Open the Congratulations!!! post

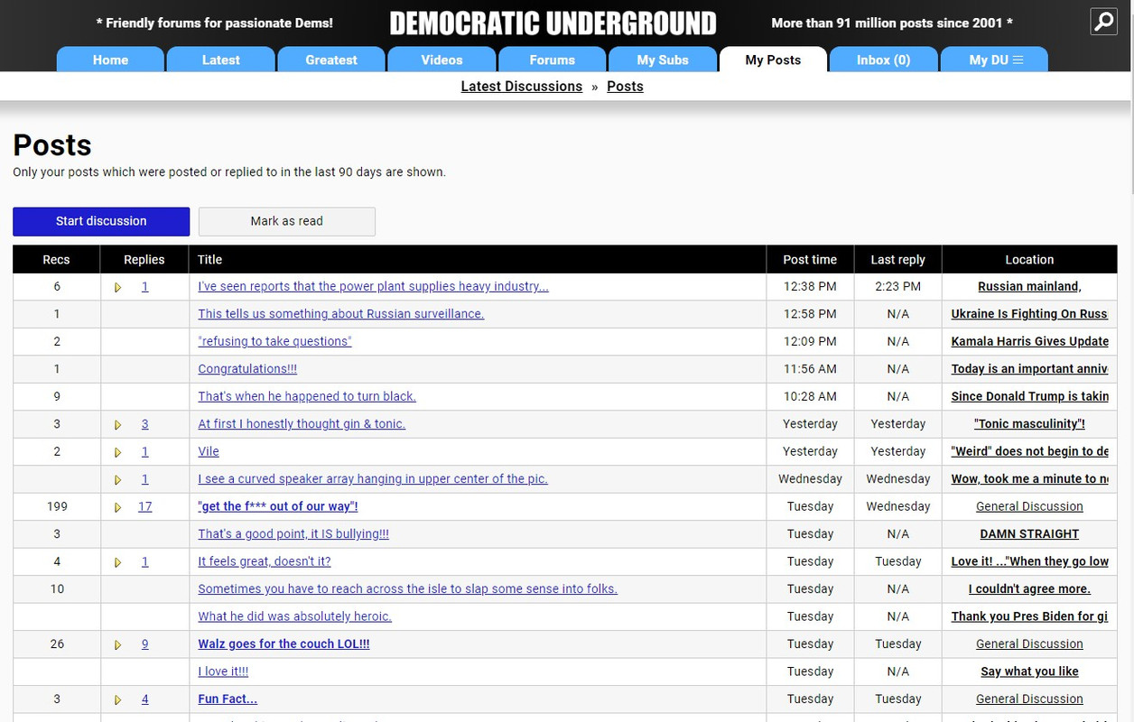[247, 369]
